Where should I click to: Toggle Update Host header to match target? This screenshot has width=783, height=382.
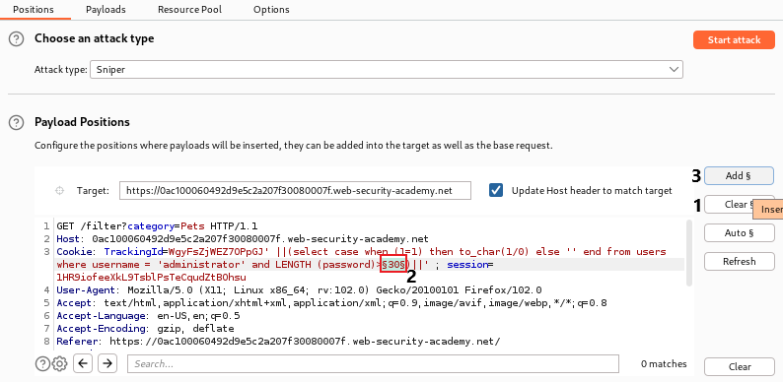496,190
